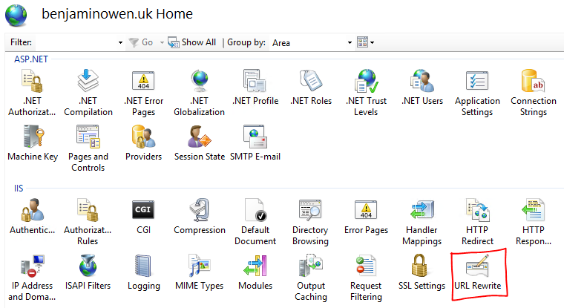The width and height of the screenshot is (564, 308).
Task: Open the CGI feature
Action: [143, 217]
